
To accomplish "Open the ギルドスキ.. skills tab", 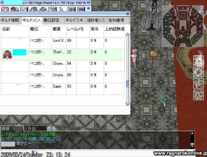I will (x=75, y=21).
